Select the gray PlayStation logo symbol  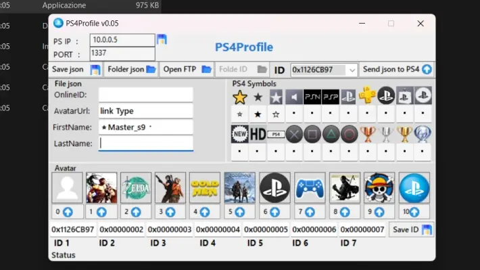tap(348, 97)
